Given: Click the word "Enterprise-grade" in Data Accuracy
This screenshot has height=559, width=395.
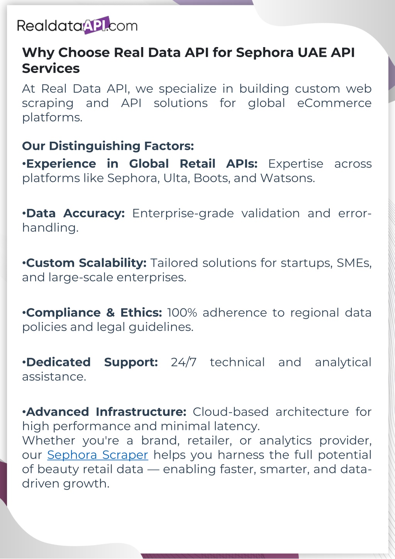Looking at the screenshot, I should [x=183, y=213].
